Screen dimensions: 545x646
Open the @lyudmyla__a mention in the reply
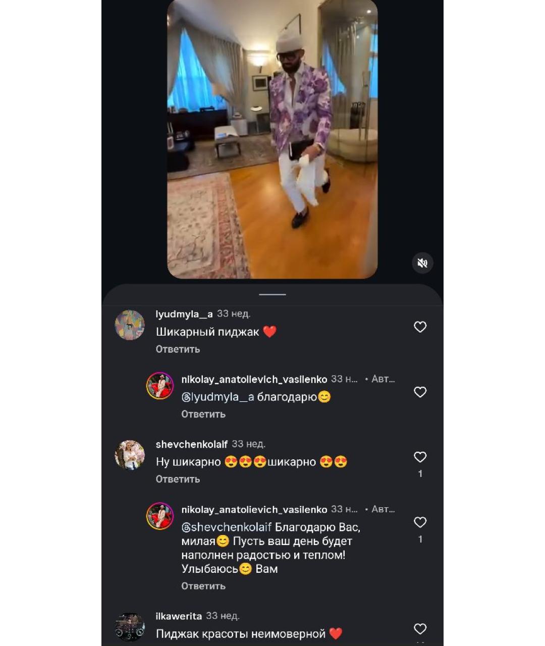(217, 397)
